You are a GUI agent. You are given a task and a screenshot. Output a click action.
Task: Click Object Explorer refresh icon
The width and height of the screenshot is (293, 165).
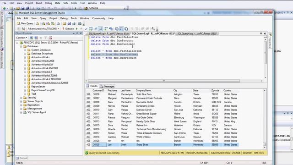coord(50,38)
